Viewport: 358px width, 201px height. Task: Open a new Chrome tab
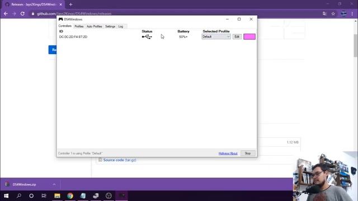(70, 4)
